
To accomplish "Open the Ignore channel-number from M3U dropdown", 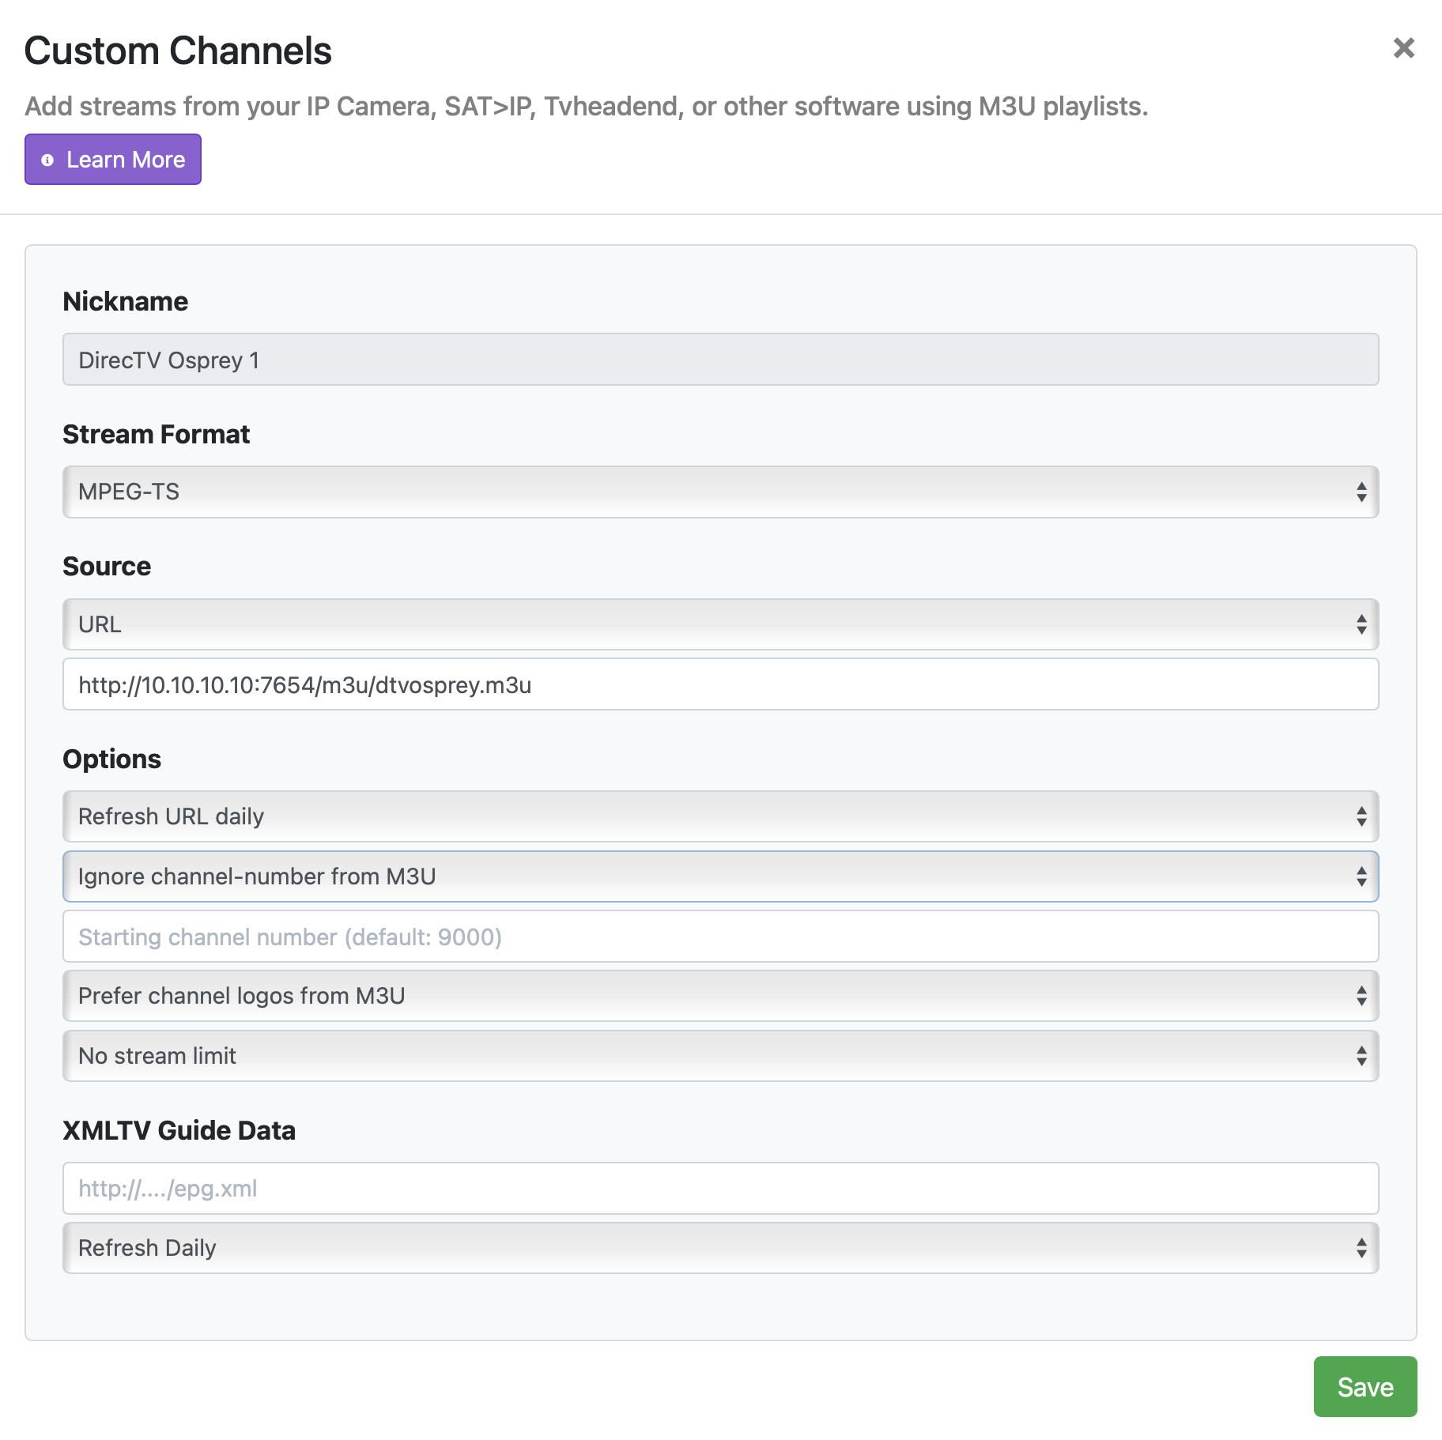I will (x=719, y=876).
